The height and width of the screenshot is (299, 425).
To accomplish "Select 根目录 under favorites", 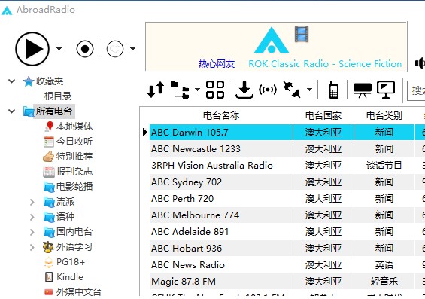I will tap(58, 96).
